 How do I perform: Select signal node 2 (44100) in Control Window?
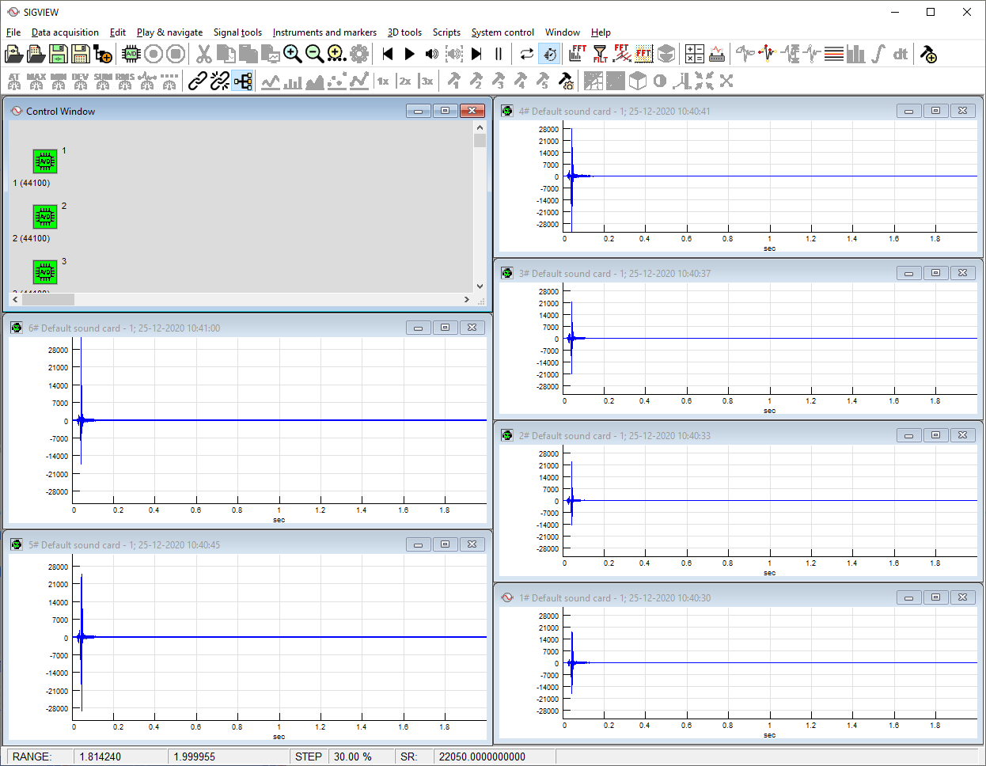44,217
